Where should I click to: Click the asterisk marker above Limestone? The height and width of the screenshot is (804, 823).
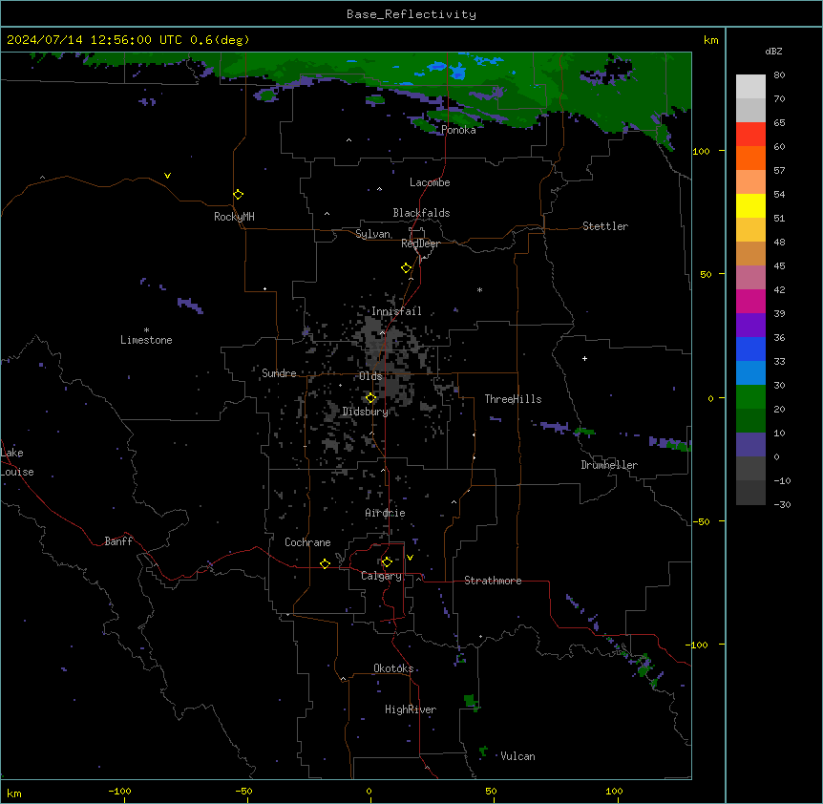tap(146, 330)
